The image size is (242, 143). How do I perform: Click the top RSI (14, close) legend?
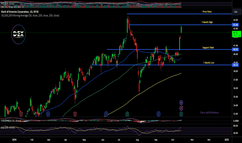tap(8, 4)
